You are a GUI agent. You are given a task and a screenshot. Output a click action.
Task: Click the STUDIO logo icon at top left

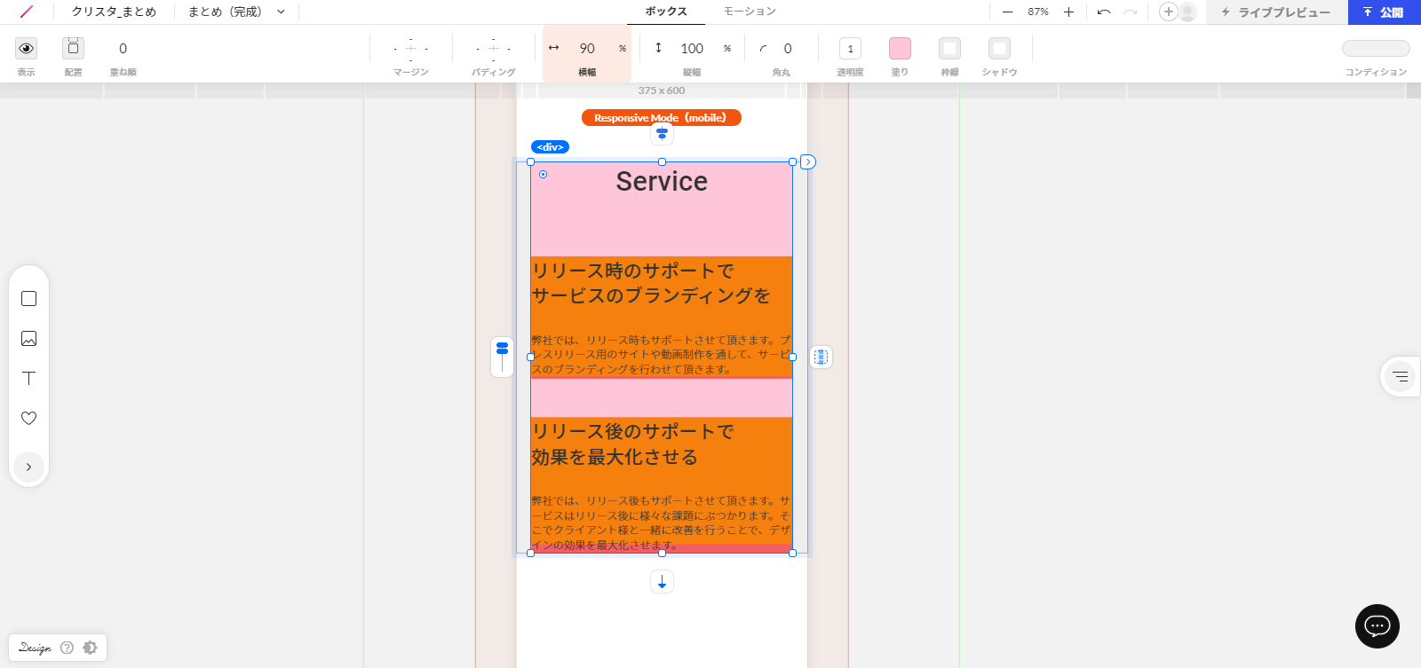coord(26,12)
